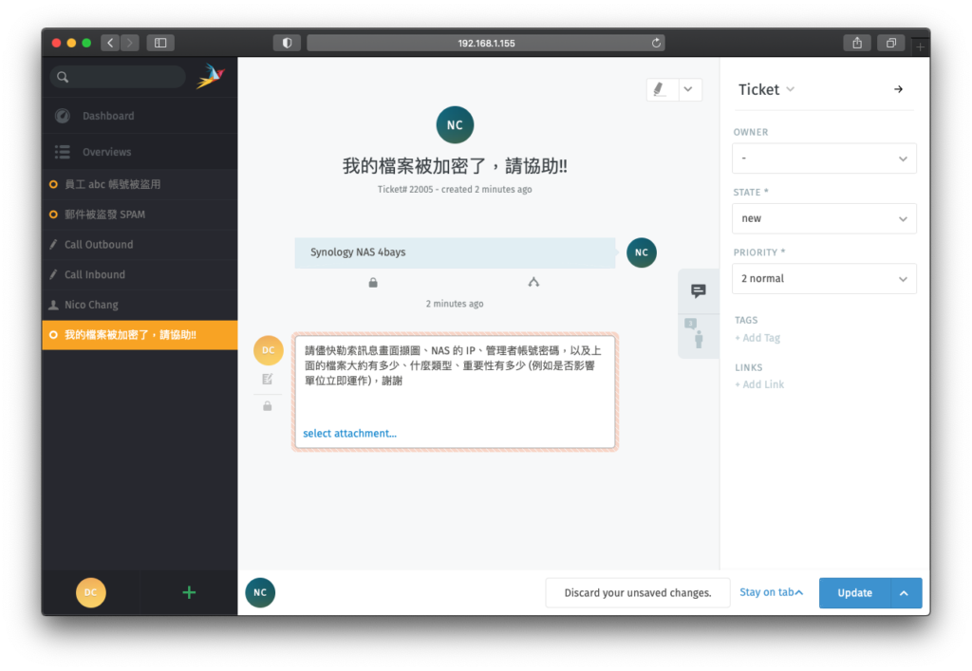
Task: Click the Zammad bird logo
Action: click(x=211, y=76)
